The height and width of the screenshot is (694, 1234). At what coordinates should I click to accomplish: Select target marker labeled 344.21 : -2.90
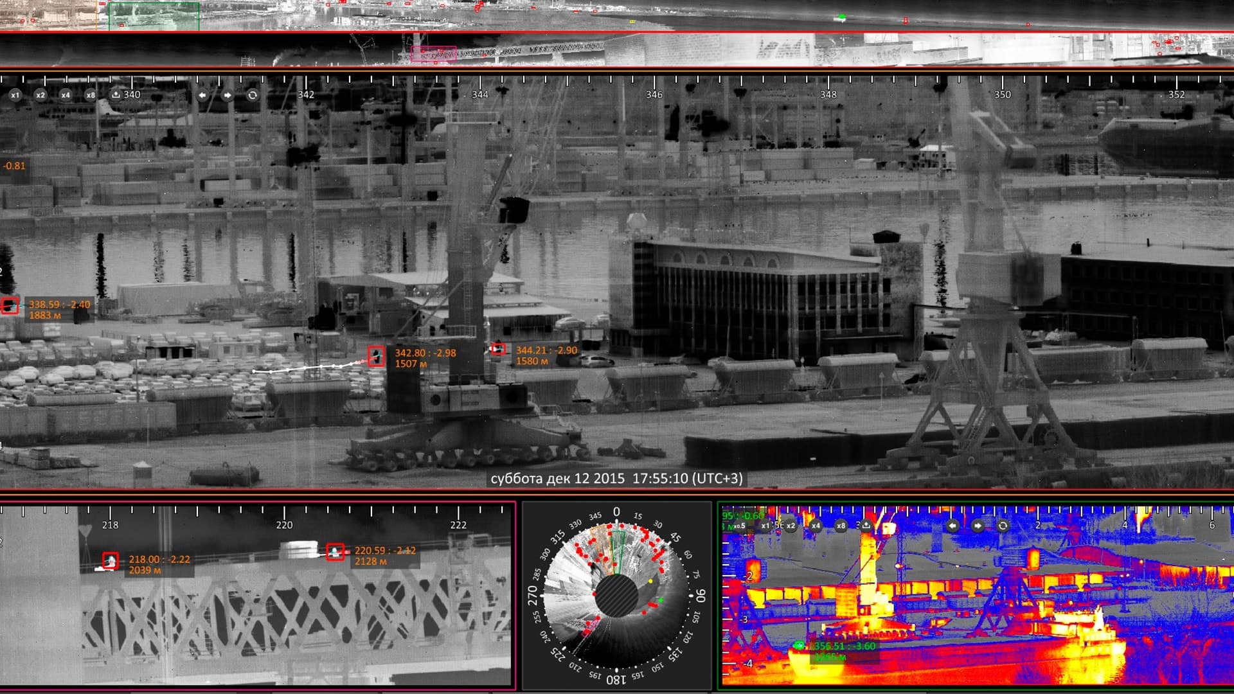click(x=498, y=348)
